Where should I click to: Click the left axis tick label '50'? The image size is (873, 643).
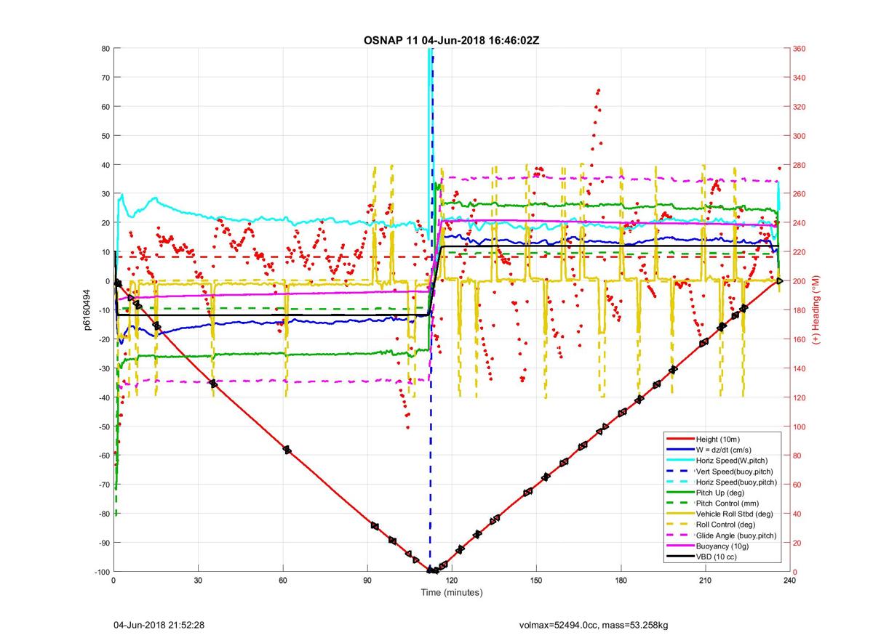(x=105, y=136)
